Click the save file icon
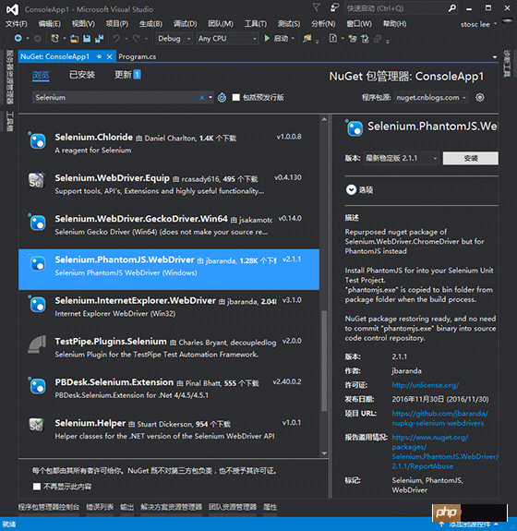The height and width of the screenshot is (531, 517). pos(87,39)
